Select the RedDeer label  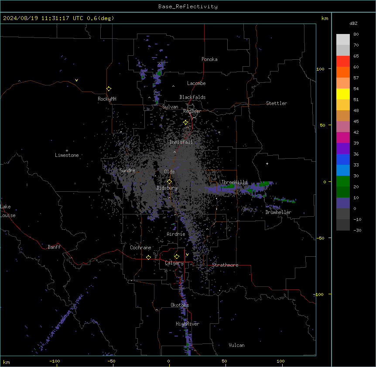point(192,112)
